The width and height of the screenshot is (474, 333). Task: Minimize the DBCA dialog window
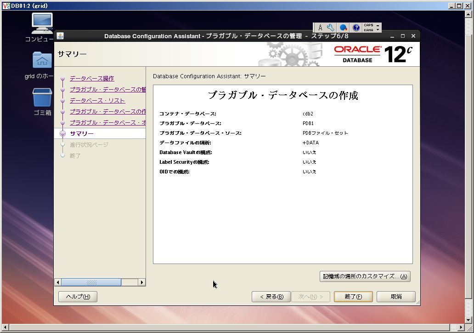(392, 36)
